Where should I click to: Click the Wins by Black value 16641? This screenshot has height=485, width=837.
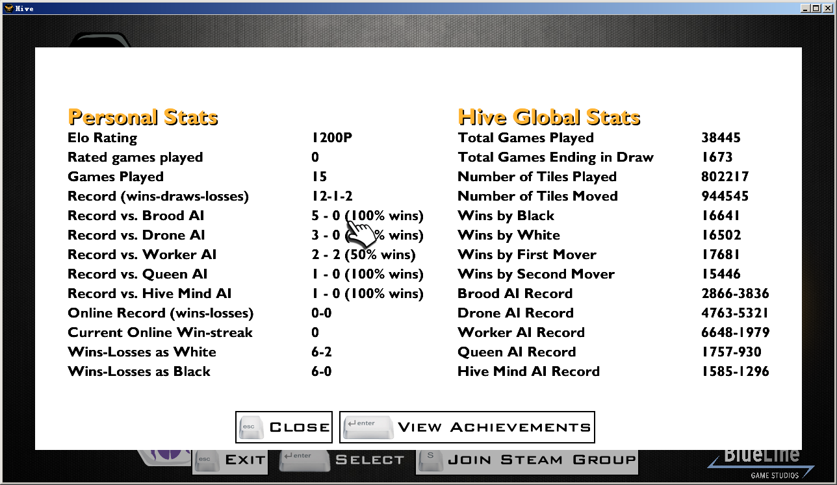coord(721,216)
